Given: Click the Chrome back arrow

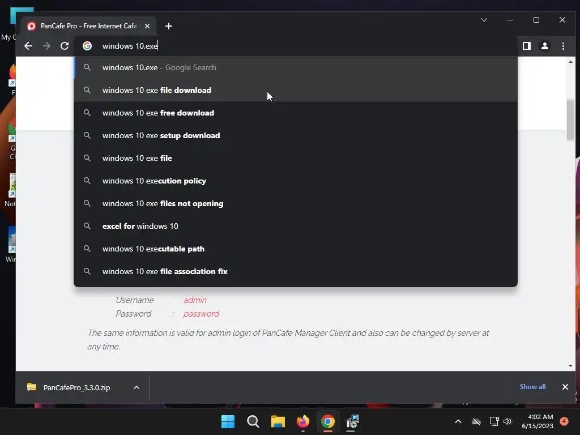Looking at the screenshot, I should (x=28, y=46).
